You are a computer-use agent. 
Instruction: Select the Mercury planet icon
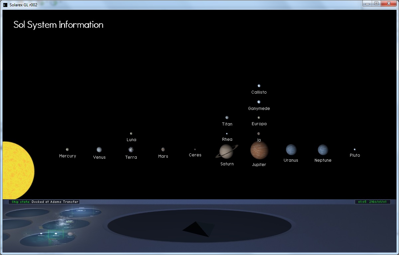[67, 149]
